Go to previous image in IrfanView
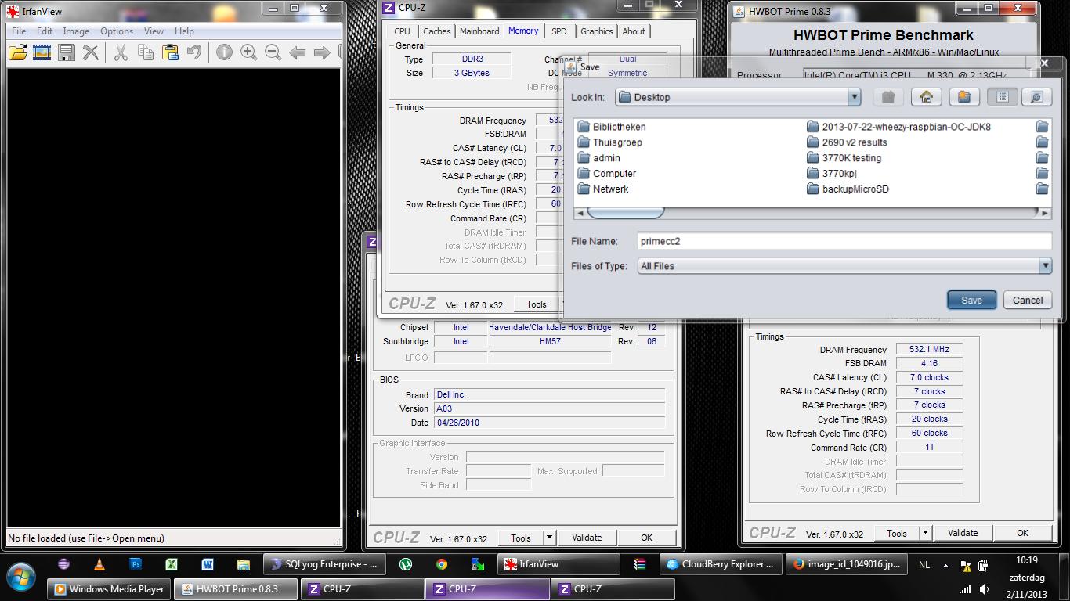Screen dimensions: 1070x601 pos(297,52)
